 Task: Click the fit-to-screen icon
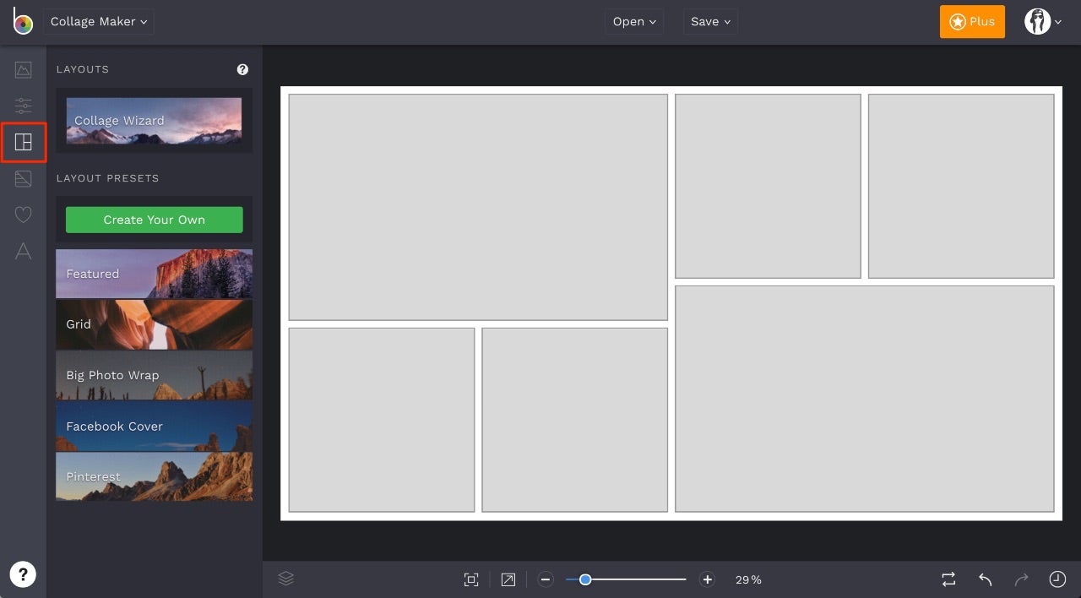click(471, 579)
